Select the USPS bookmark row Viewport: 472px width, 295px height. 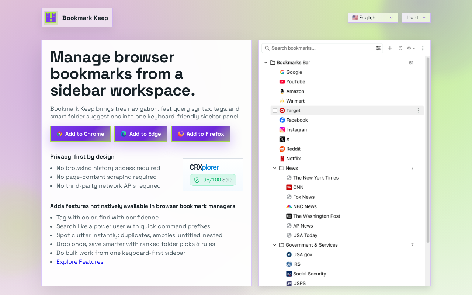299,283
